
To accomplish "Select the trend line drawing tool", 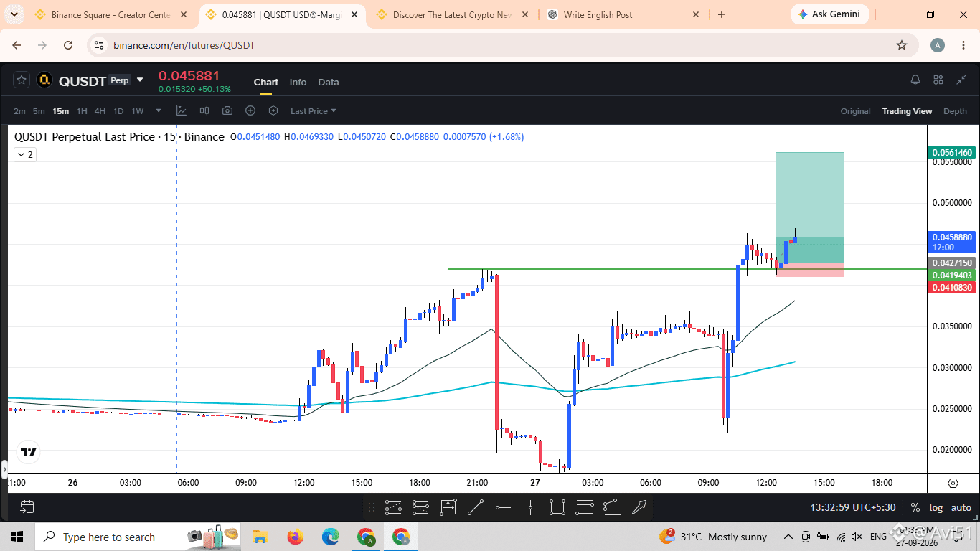I will (x=476, y=508).
